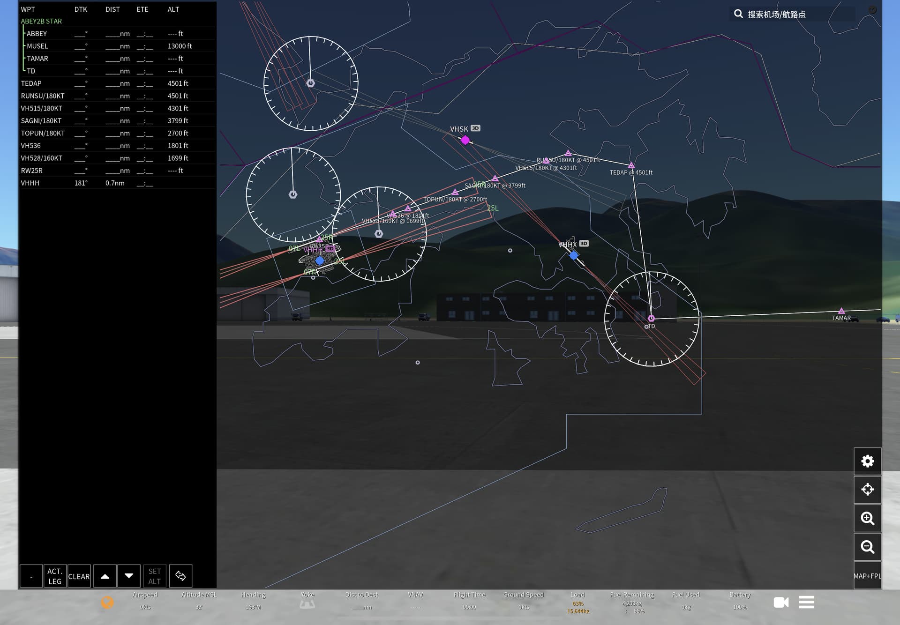Open the camera view icon
This screenshot has width=900, height=625.
(x=780, y=602)
